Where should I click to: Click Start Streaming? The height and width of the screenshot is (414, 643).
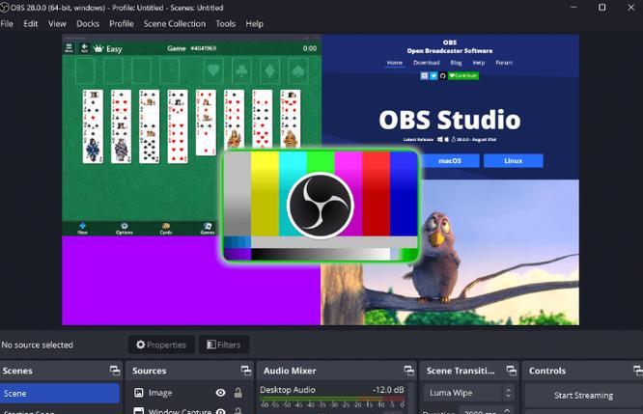pos(584,395)
